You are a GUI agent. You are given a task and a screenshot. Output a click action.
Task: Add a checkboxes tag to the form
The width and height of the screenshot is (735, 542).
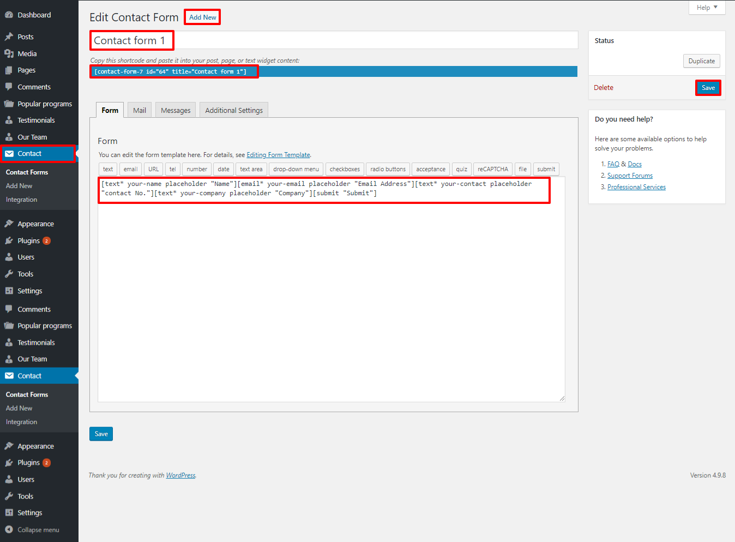pyautogui.click(x=345, y=169)
